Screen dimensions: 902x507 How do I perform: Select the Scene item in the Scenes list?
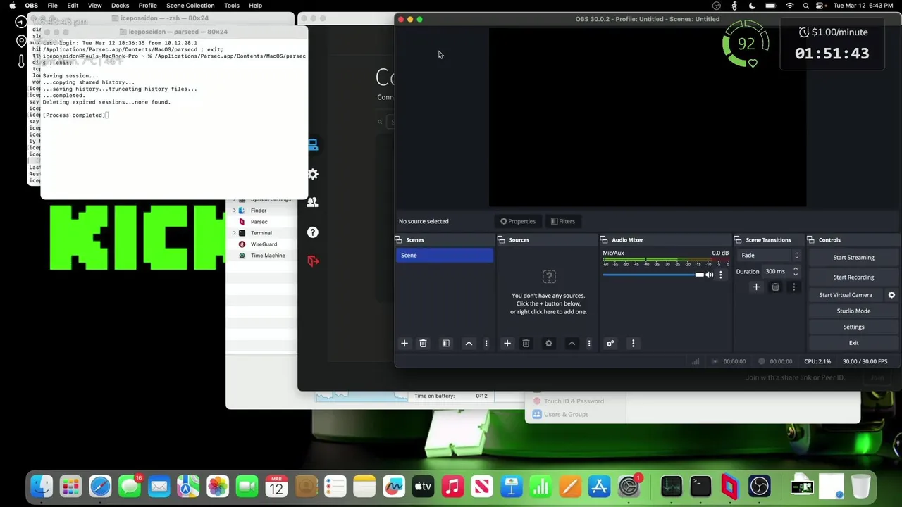click(444, 256)
